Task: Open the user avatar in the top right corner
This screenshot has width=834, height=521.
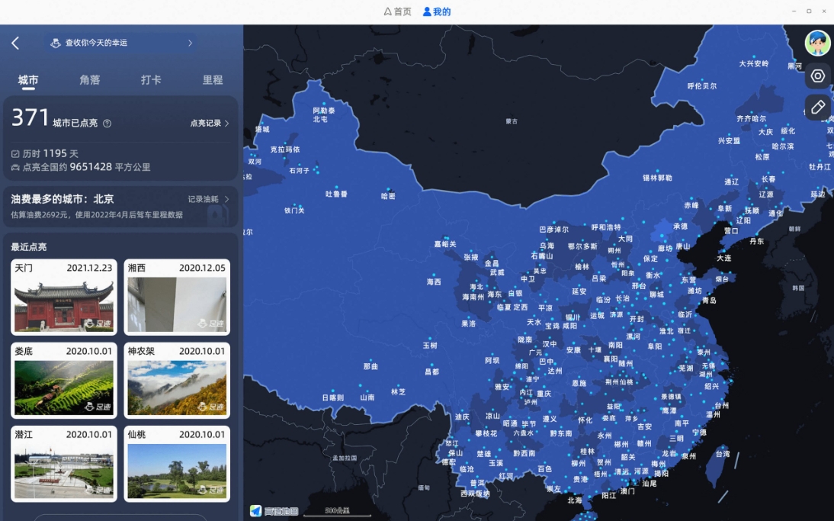Action: (816, 43)
